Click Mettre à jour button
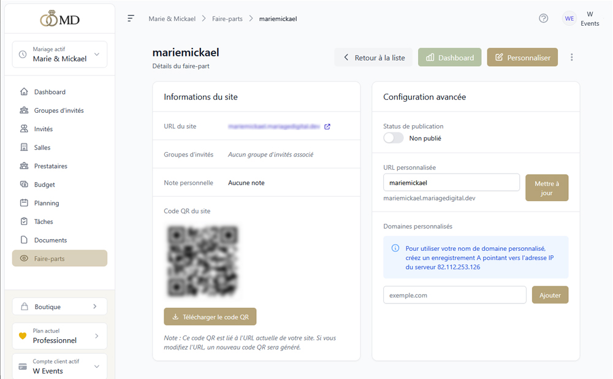The image size is (613, 379). (547, 188)
